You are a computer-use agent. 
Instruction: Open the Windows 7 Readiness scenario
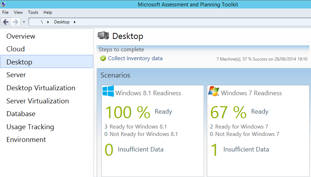coord(251,93)
